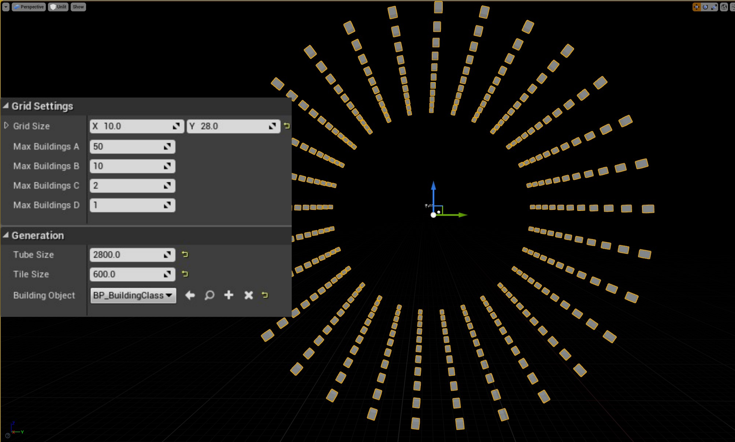Viewport: 735px width, 442px height.
Task: Add new Building Object blueprint with plus
Action: coord(229,295)
